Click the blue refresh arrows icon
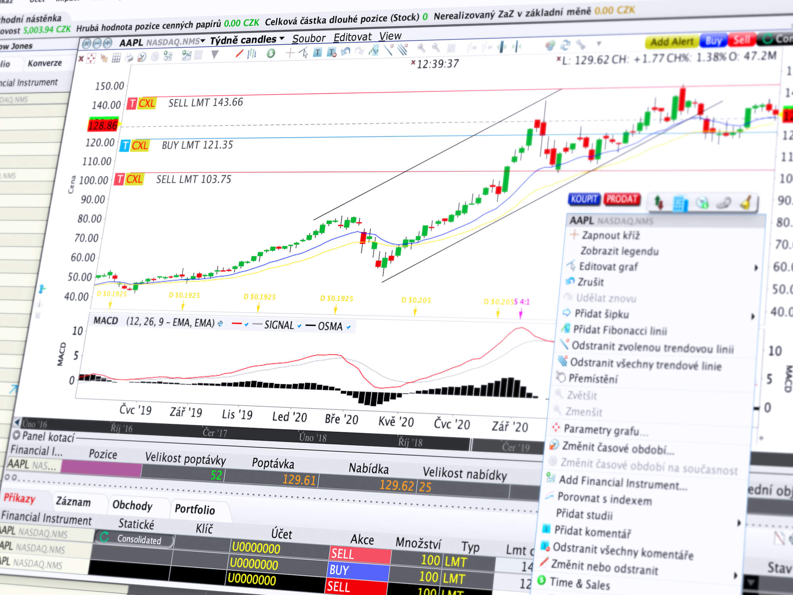 coord(565,45)
